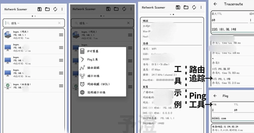The height and width of the screenshot is (133, 254).
Task: Click the router thumbnail of the 192.168.1.1 gateway
Action: (8, 35)
